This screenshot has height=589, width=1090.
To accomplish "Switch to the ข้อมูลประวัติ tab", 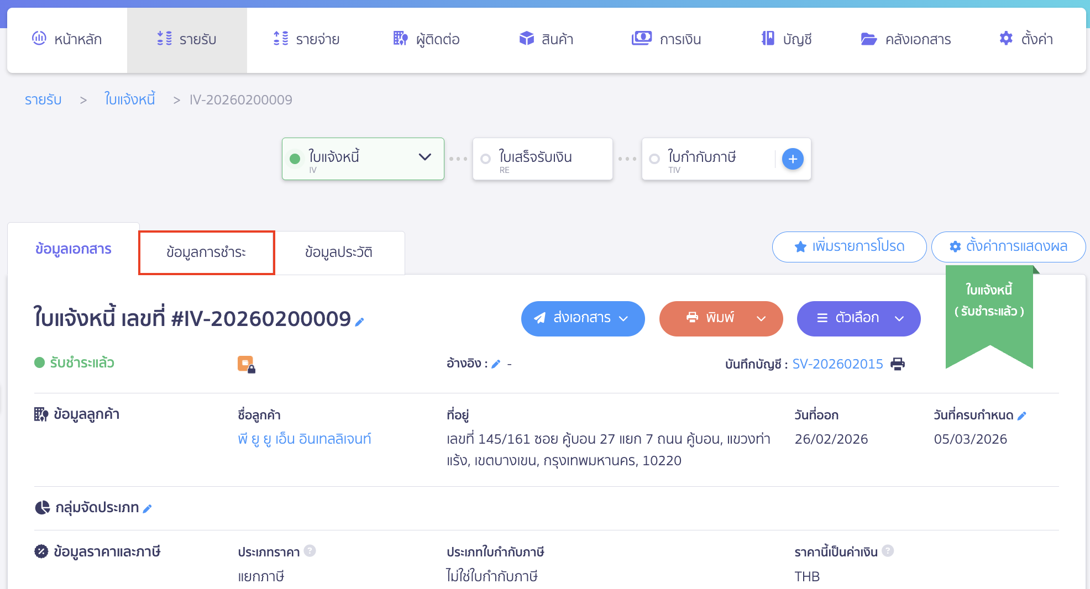I will click(x=339, y=252).
